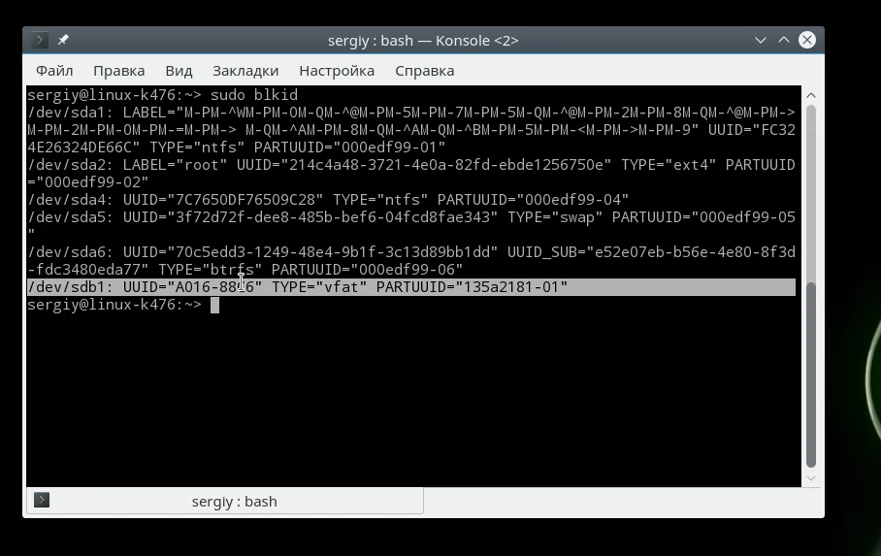Click PARTUUID="135a2181-01" text
Image resolution: width=881 pixels, height=556 pixels.
click(472, 287)
